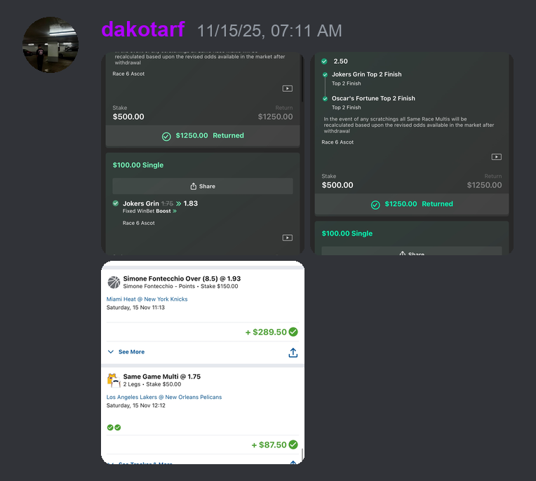Tap the video icon under Jokers Grin 1.83
This screenshot has width=536, height=481.
point(287,238)
